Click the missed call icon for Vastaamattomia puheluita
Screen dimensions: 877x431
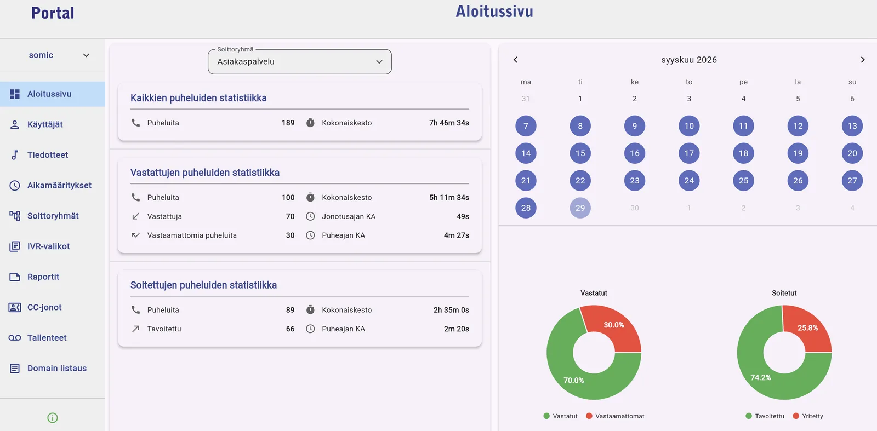pos(135,235)
